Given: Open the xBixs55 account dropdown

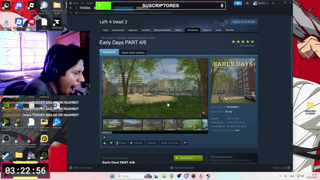Looking at the screenshot, I should coord(260,3).
